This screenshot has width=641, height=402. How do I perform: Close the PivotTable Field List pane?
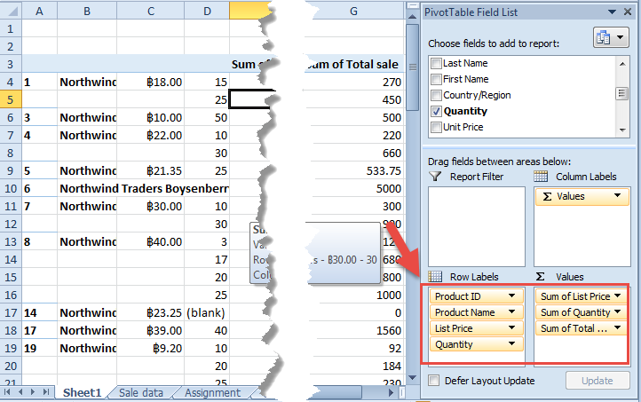coord(627,11)
